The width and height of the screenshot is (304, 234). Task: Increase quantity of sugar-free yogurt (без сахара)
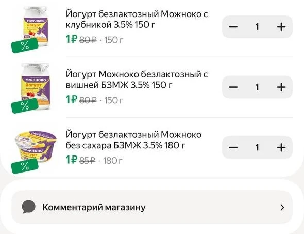[x=281, y=147]
